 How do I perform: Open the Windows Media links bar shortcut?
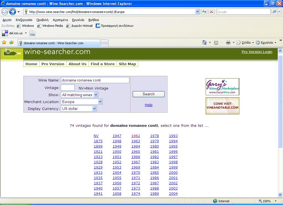[50, 26]
